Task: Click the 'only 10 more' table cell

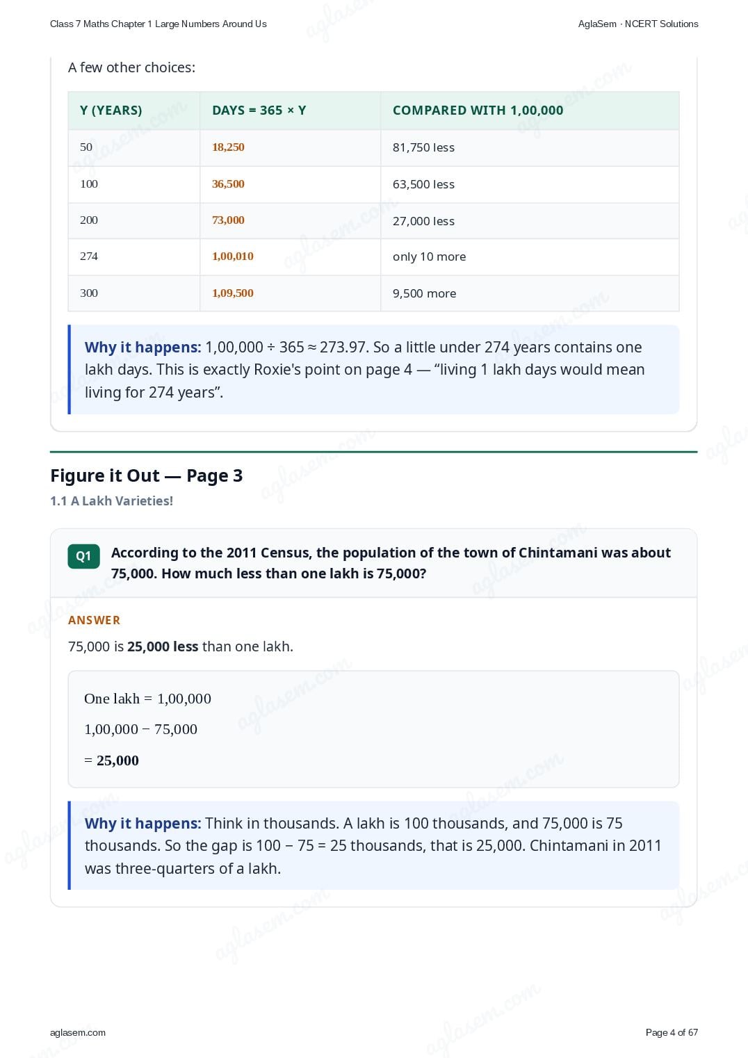Action: point(429,257)
